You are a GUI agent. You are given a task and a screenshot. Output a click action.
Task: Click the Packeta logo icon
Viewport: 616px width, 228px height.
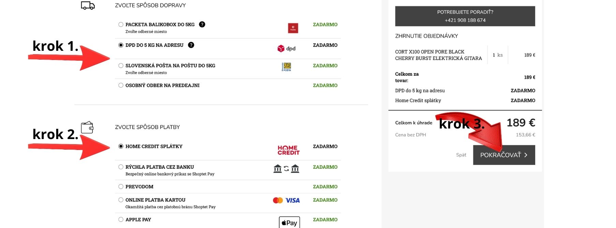pos(293,28)
